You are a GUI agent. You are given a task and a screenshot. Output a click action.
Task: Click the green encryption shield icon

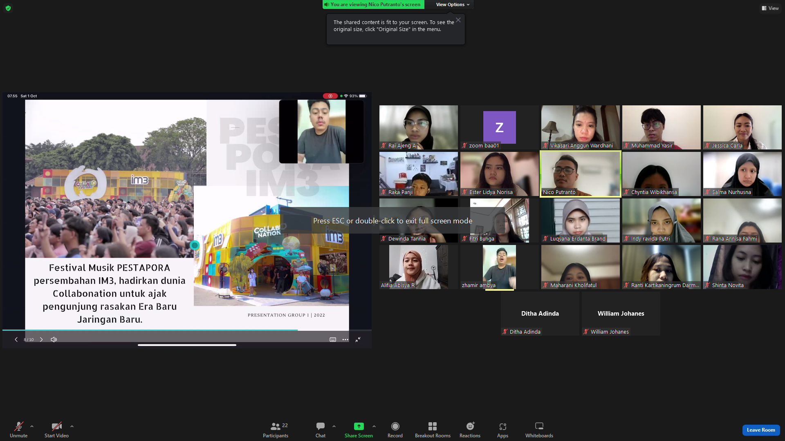coord(8,8)
